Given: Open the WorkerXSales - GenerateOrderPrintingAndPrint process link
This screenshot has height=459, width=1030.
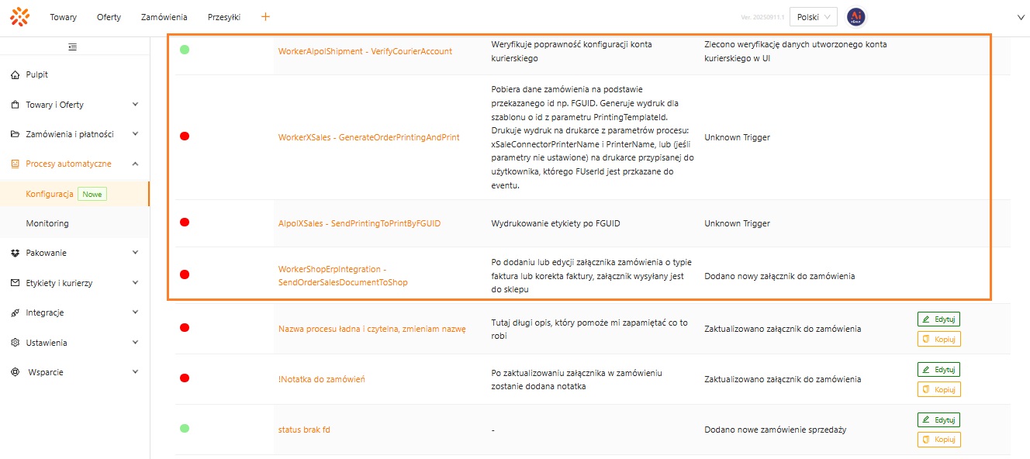Looking at the screenshot, I should tap(368, 137).
